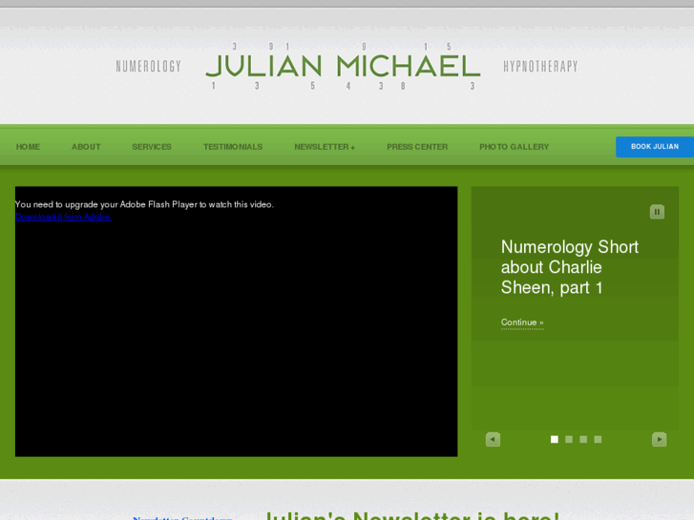The height and width of the screenshot is (520, 694).
Task: Open the Photo Gallery page
Action: pyautogui.click(x=514, y=147)
